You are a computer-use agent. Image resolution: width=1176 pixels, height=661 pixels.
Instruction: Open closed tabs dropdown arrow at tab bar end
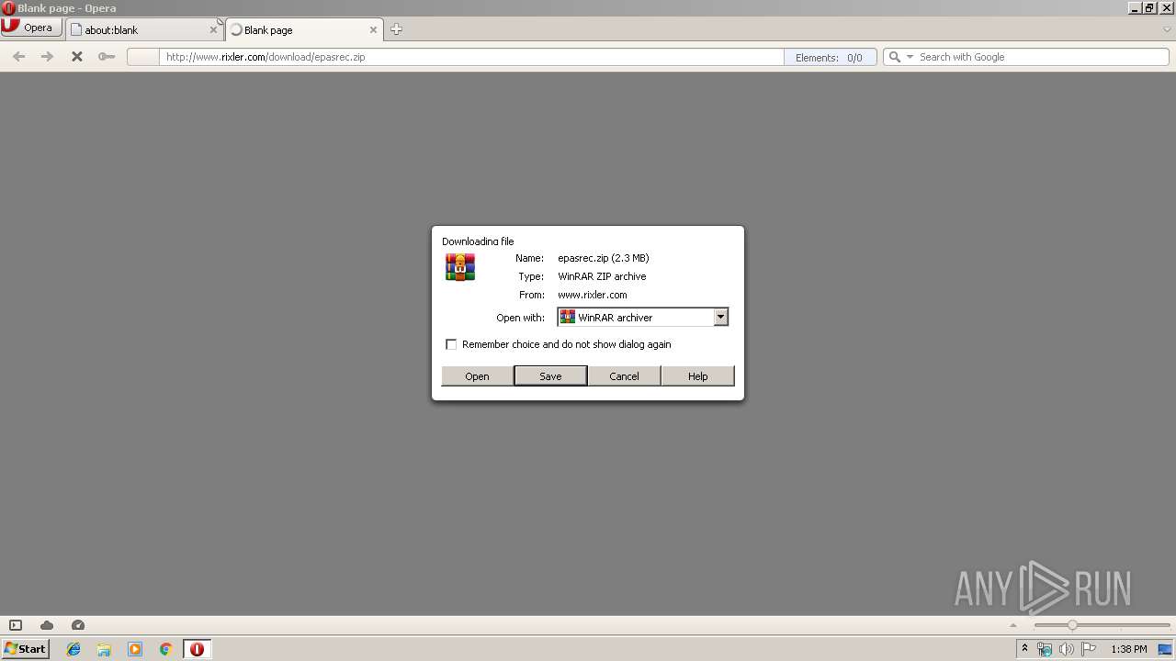point(1167,29)
